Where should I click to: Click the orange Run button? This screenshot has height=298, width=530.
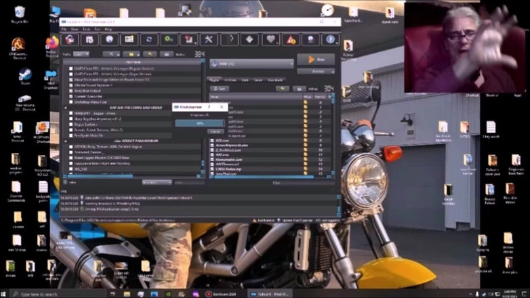[x=315, y=60]
